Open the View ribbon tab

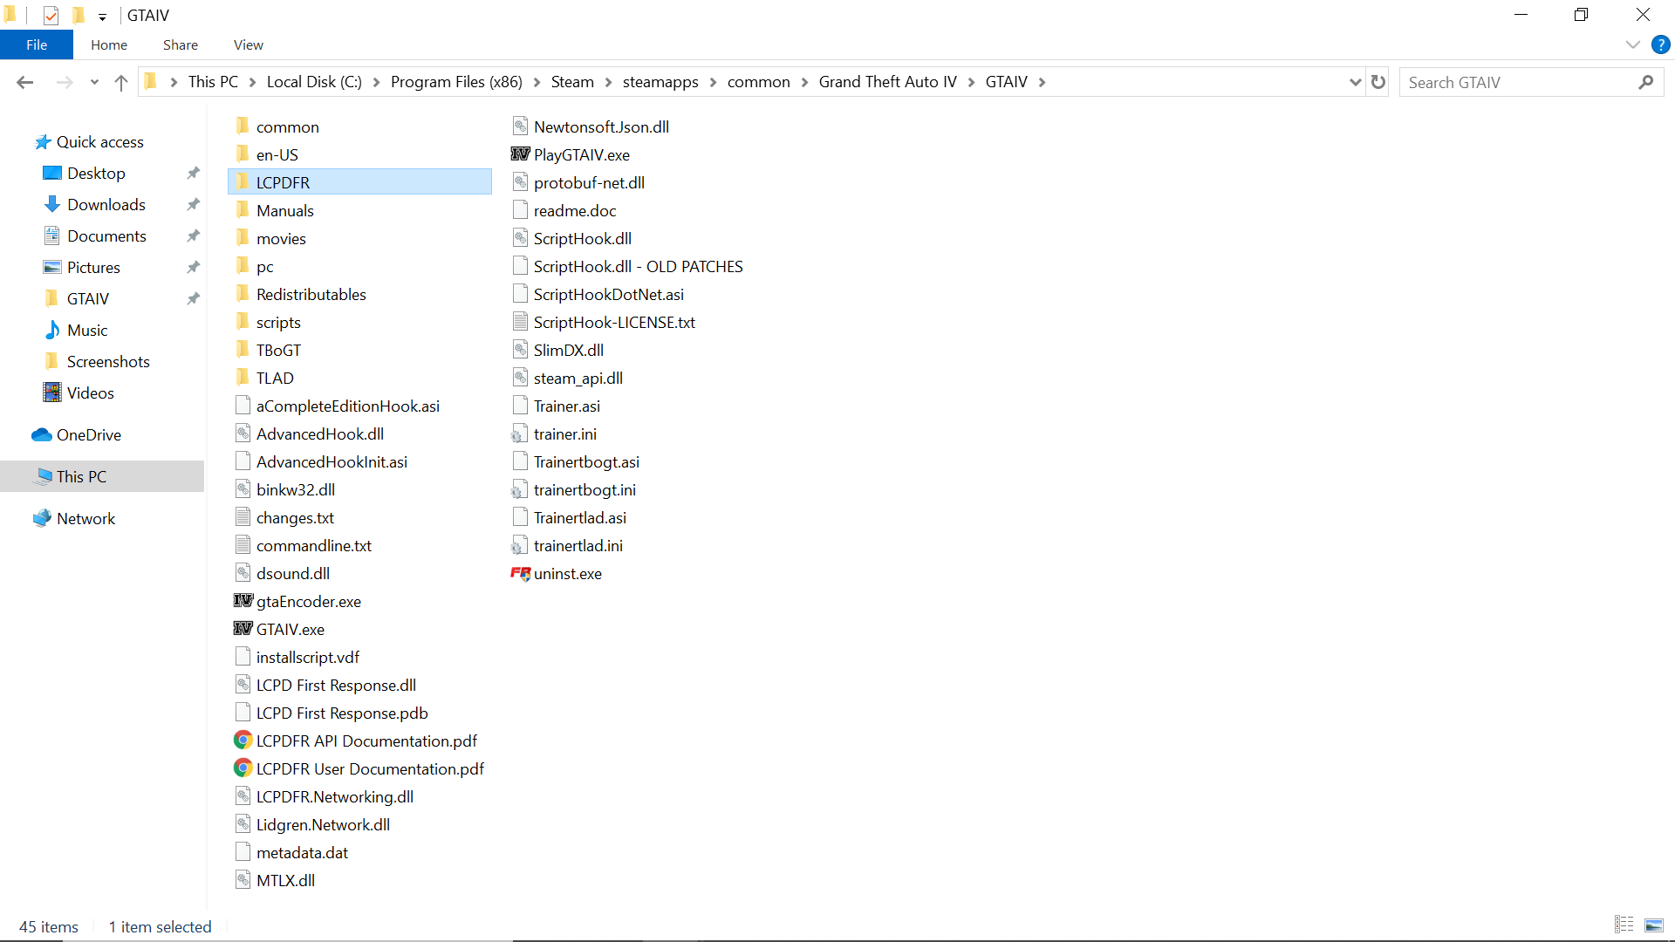(248, 44)
